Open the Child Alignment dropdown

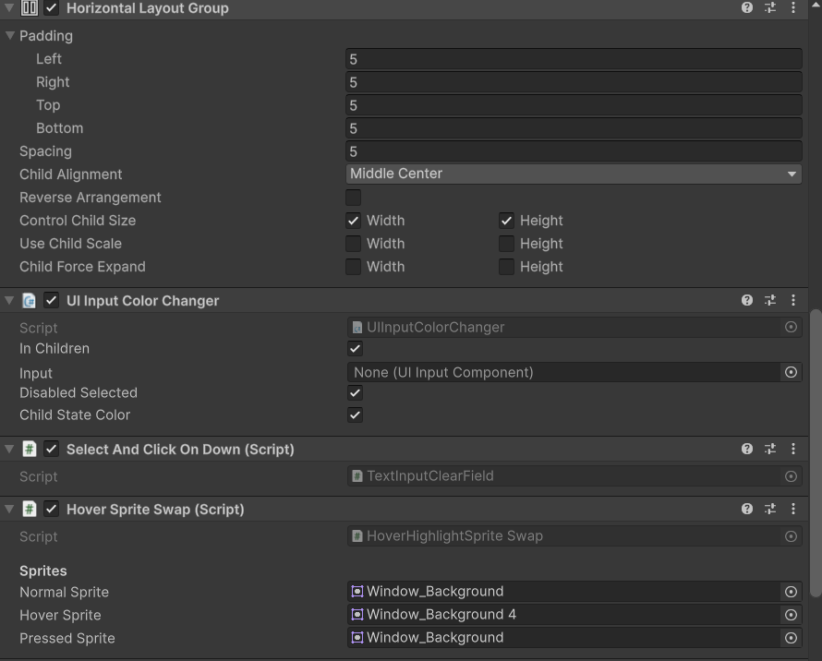coord(573,174)
